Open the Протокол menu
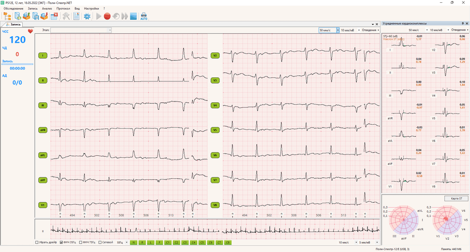This screenshot has width=470, height=252. (x=63, y=8)
